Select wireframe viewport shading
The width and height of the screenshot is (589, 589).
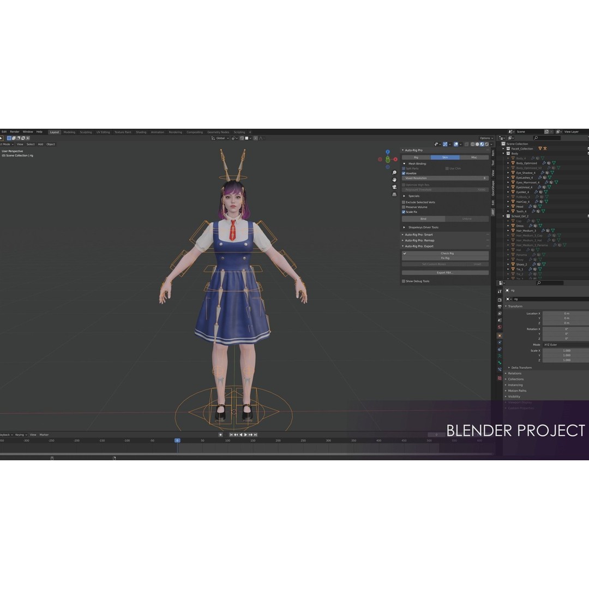472,144
